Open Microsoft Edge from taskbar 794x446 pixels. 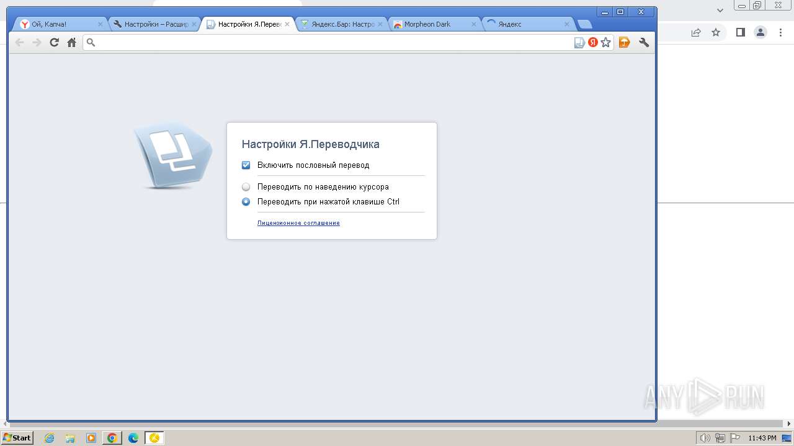[x=133, y=438]
